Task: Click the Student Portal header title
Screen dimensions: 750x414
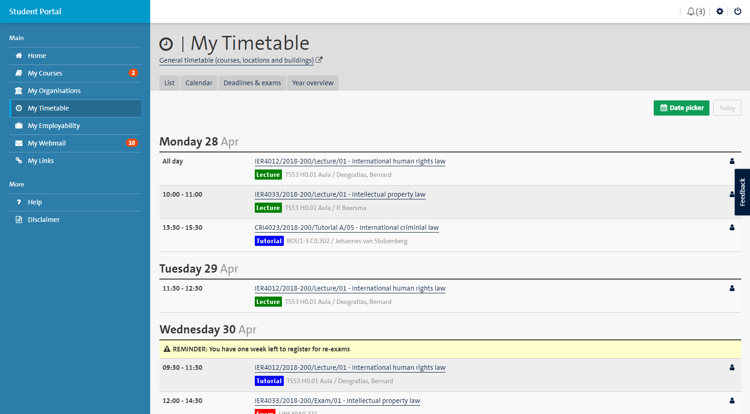Action: (35, 12)
